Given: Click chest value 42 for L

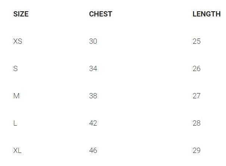Looking at the screenshot, I should [93, 123].
